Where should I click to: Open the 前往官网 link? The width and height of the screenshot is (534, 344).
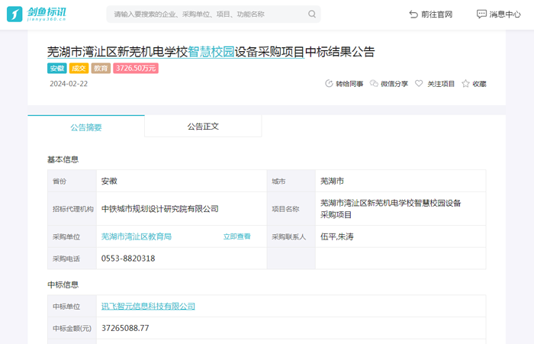431,14
